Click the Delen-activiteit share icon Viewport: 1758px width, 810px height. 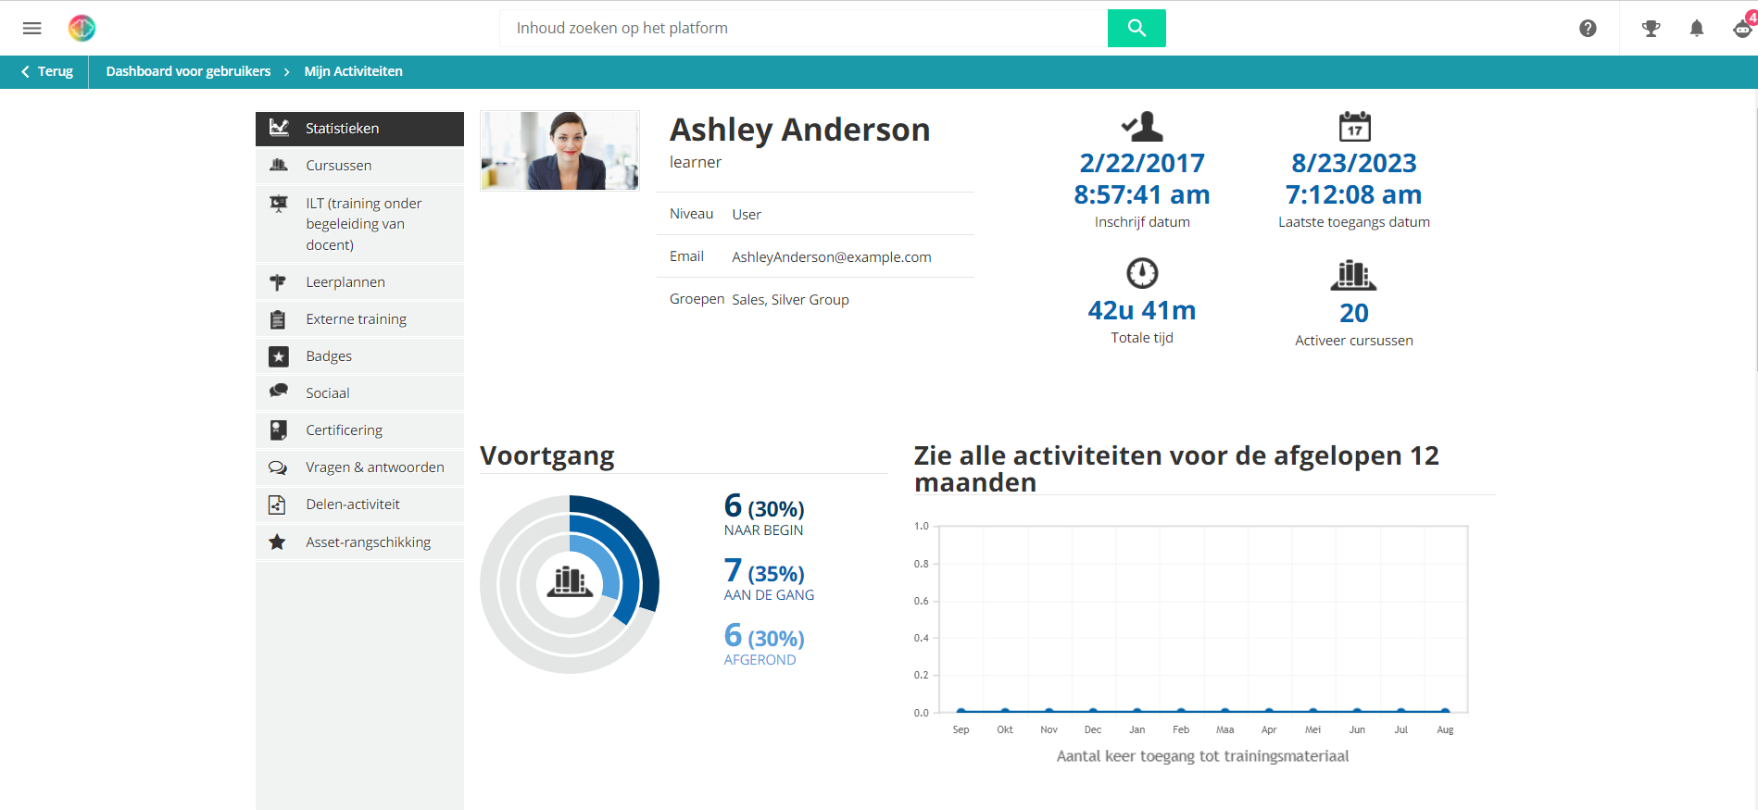pos(277,505)
